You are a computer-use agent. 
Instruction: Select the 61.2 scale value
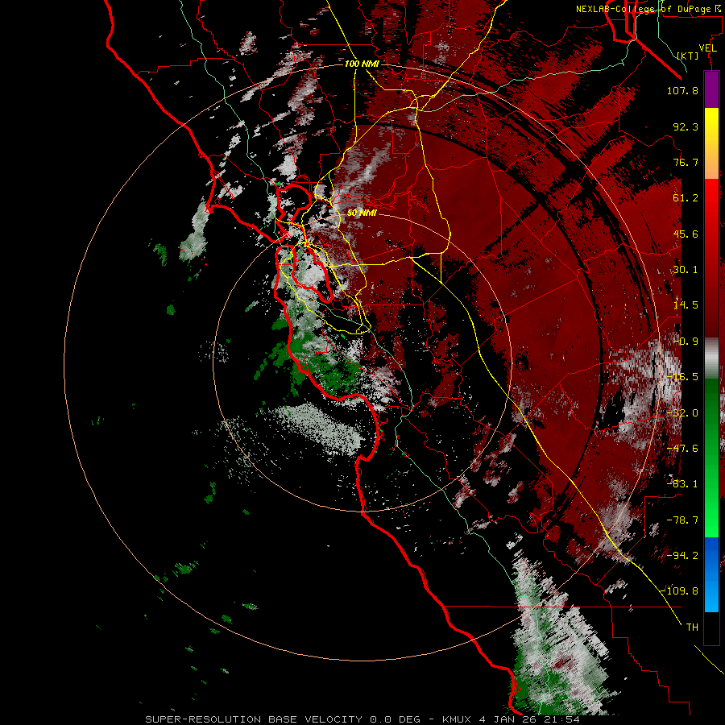coord(686,198)
